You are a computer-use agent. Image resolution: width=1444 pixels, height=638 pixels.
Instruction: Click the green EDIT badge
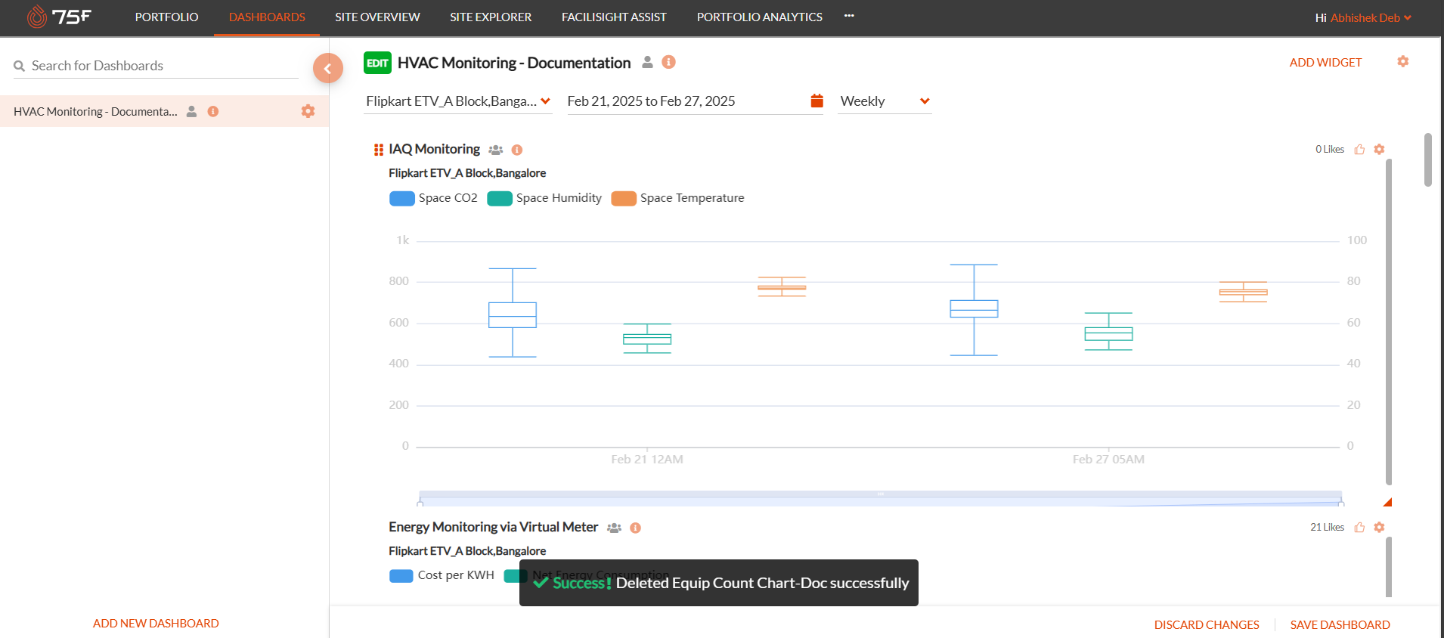point(377,63)
